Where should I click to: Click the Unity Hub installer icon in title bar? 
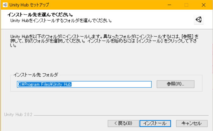pos(5,5)
